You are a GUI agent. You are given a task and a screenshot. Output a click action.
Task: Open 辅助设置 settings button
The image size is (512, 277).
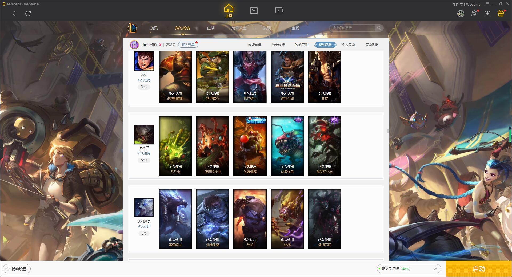click(17, 269)
